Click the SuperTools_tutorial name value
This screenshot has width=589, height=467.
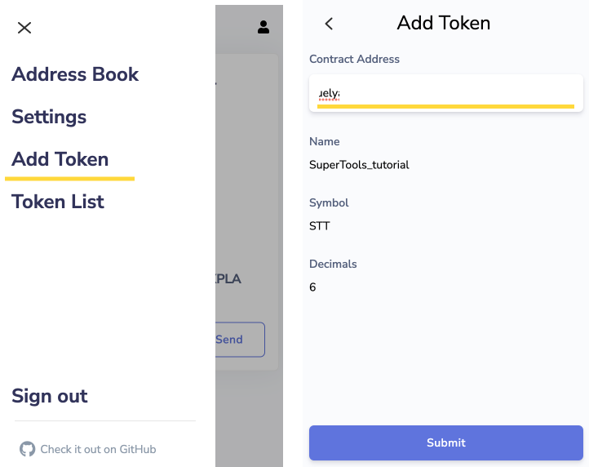click(359, 165)
